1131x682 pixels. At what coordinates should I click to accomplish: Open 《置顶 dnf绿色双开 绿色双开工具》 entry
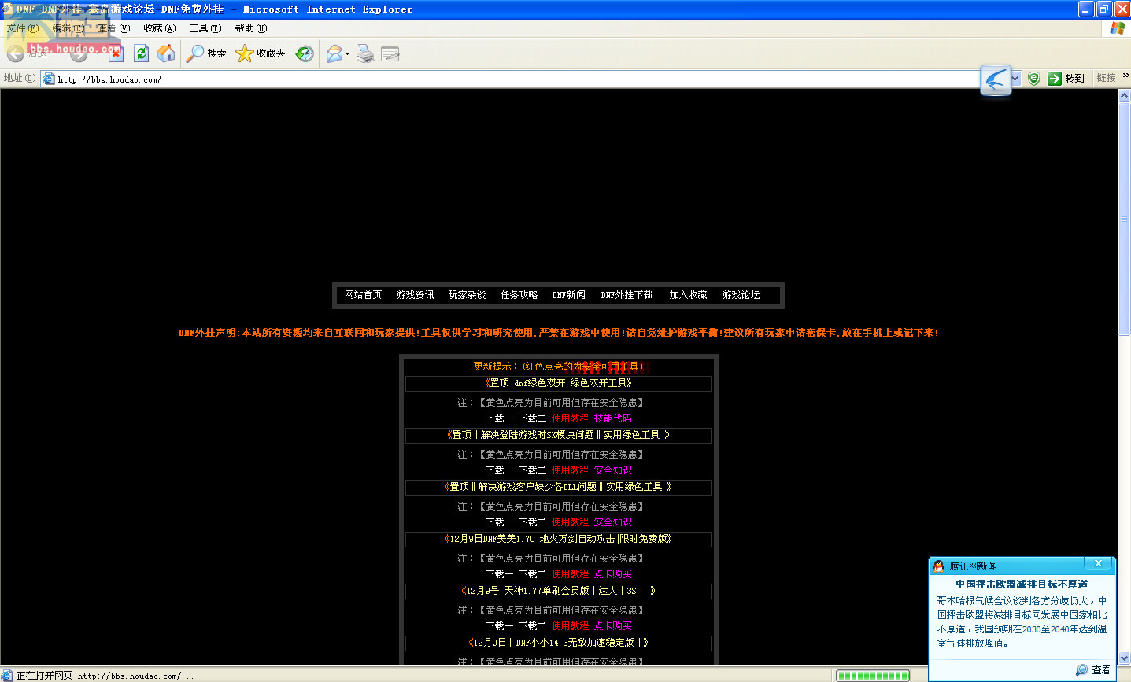[559, 383]
